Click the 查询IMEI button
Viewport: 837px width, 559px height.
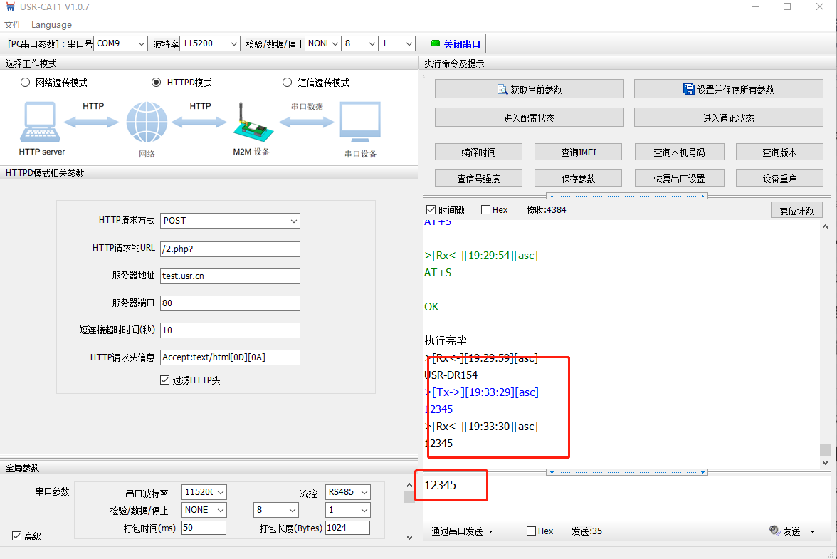578,152
